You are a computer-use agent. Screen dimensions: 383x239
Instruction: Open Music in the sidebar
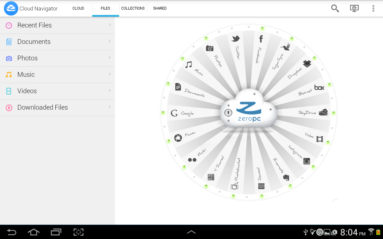pos(57,75)
